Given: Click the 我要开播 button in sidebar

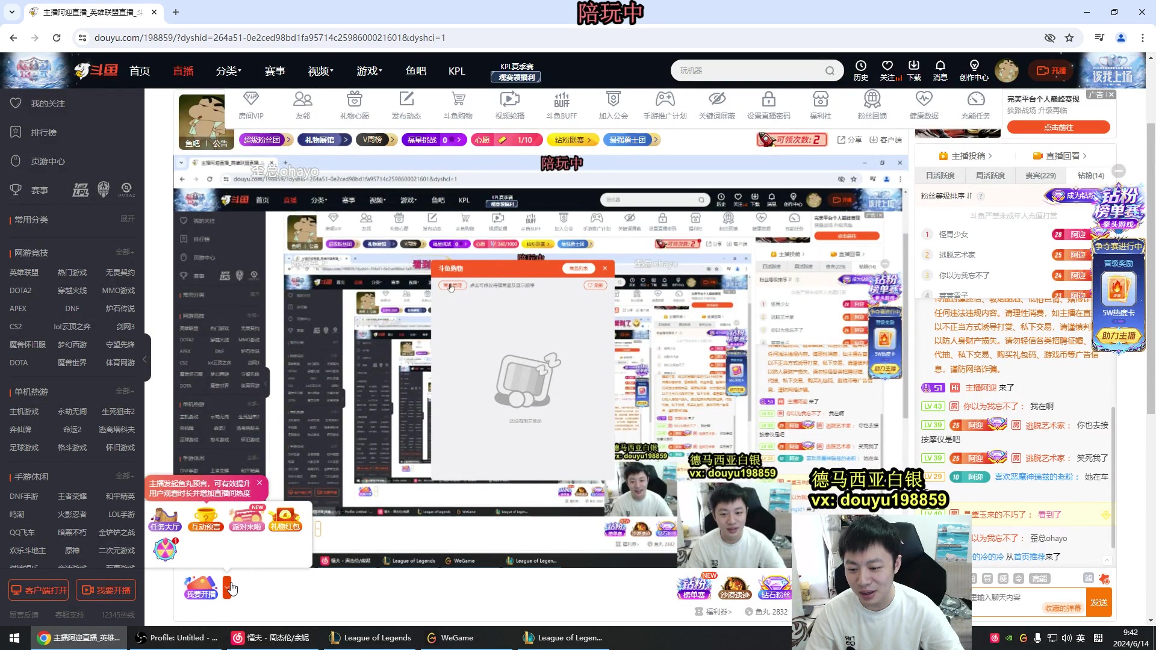Looking at the screenshot, I should (x=106, y=590).
